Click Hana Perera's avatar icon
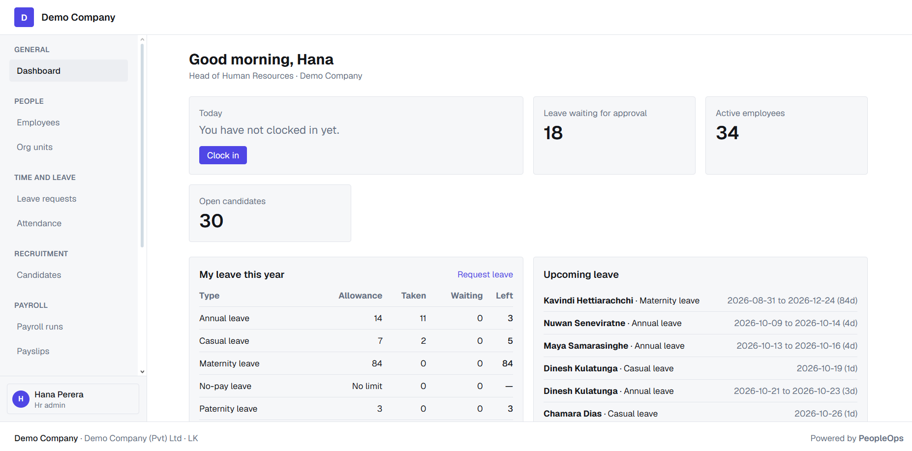912x451 pixels. pyautogui.click(x=21, y=399)
